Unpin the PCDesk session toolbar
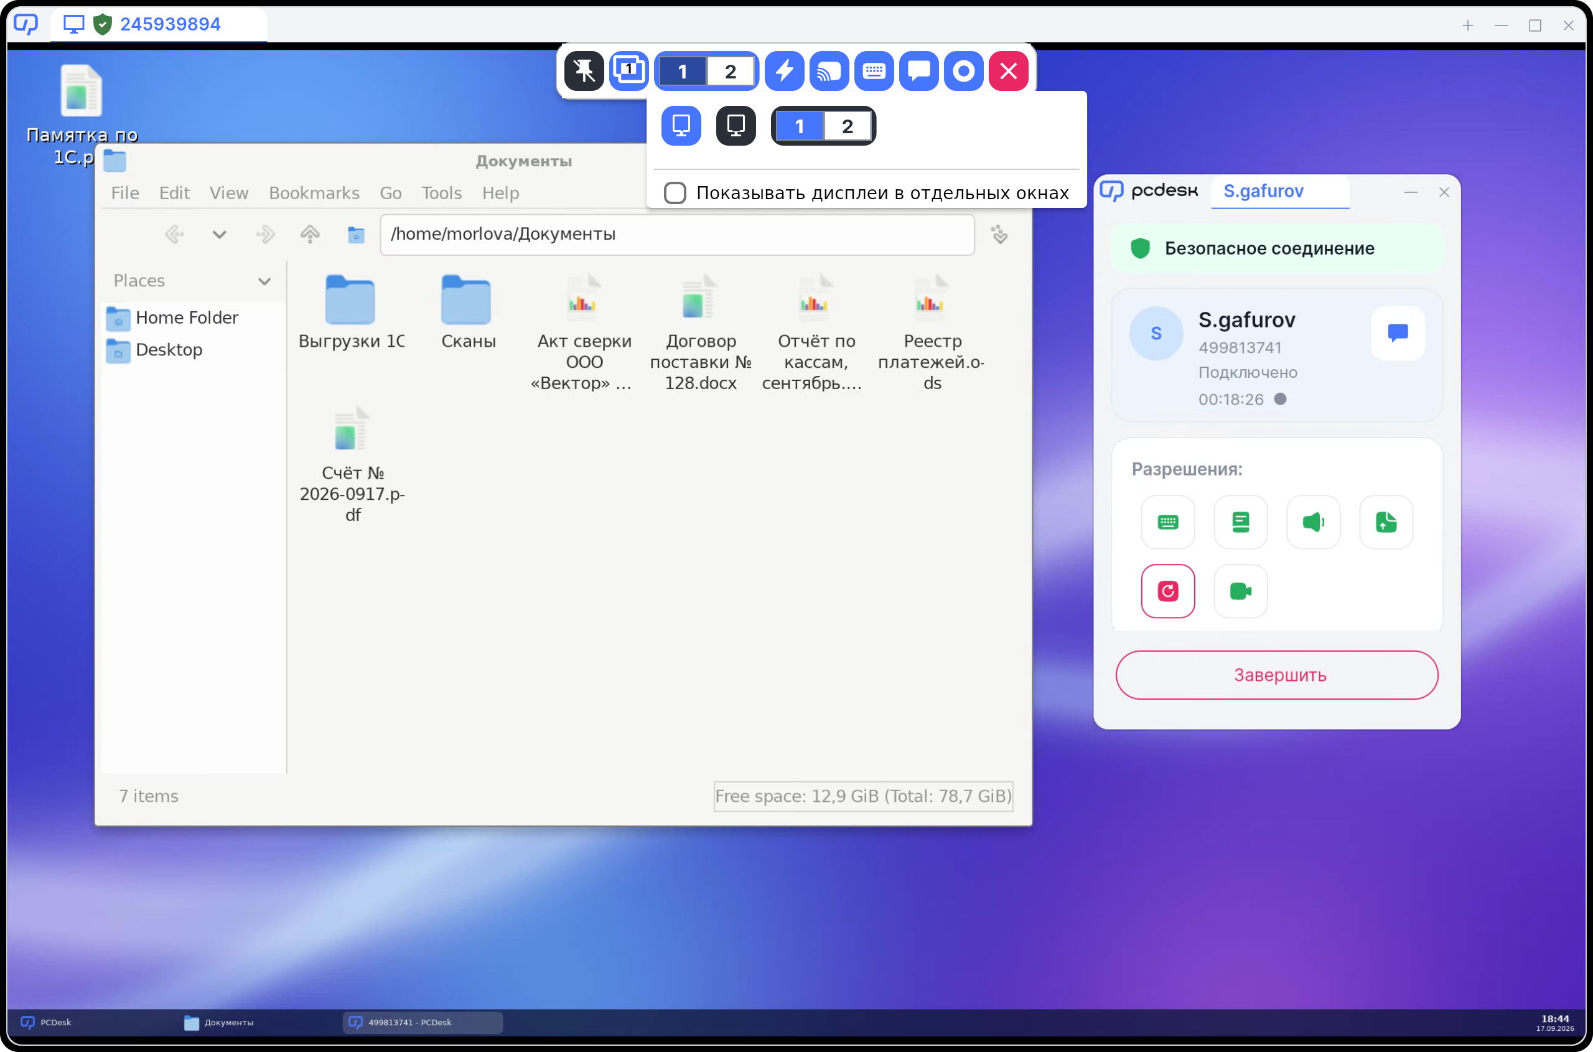The height and width of the screenshot is (1052, 1593). [584, 70]
